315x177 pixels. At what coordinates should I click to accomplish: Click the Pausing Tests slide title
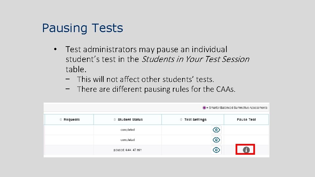82,28
